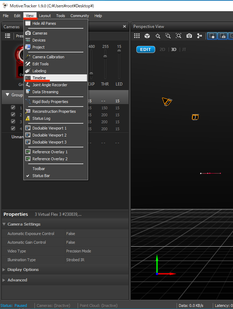Viewport: 233px width, 309px height.
Task: Open Camera Calibration from View menu
Action: coord(56,57)
